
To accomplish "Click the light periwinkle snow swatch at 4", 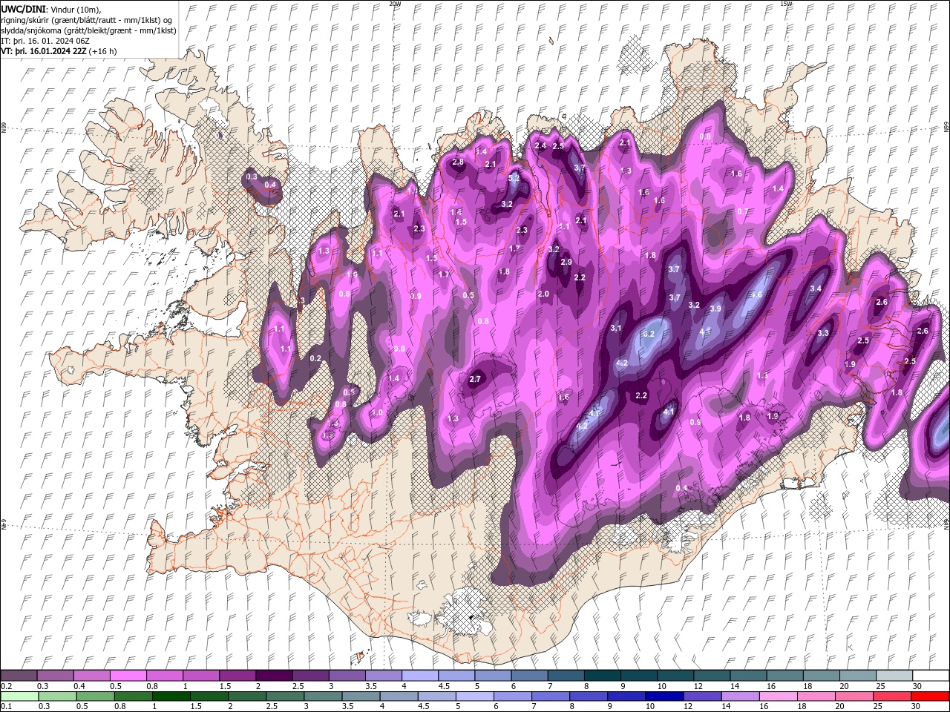I will point(419,676).
